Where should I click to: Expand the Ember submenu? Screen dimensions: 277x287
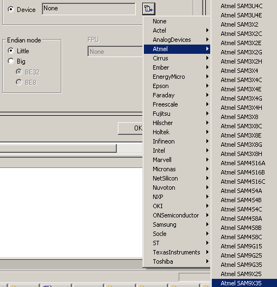(177, 67)
